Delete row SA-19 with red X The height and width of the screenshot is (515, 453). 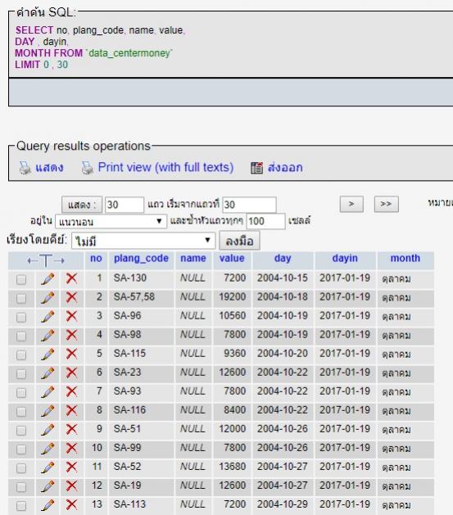tap(71, 486)
